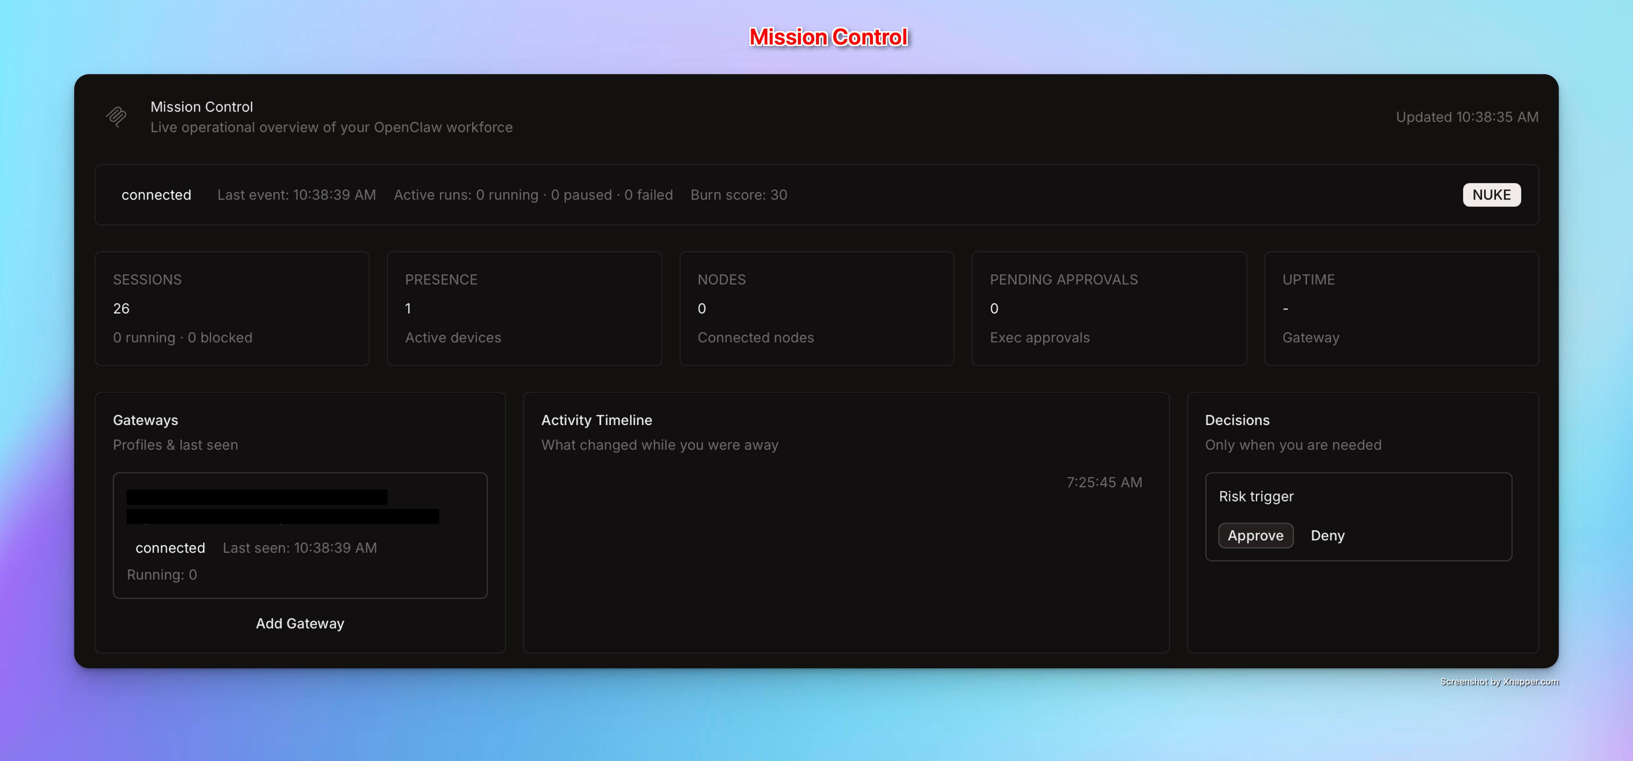Click the Mission Control logo icon
The height and width of the screenshot is (761, 1633).
point(116,116)
